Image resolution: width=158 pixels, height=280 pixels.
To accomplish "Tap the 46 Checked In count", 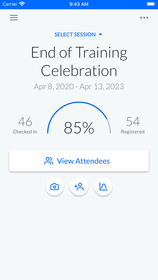I will [25, 125].
